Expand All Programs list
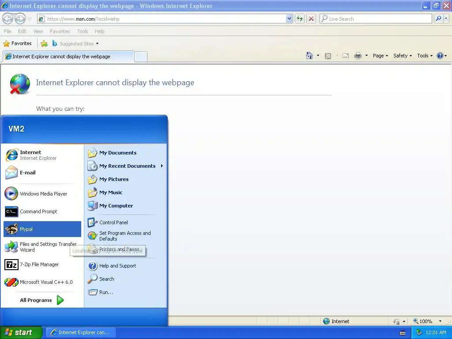 pyautogui.click(x=42, y=300)
